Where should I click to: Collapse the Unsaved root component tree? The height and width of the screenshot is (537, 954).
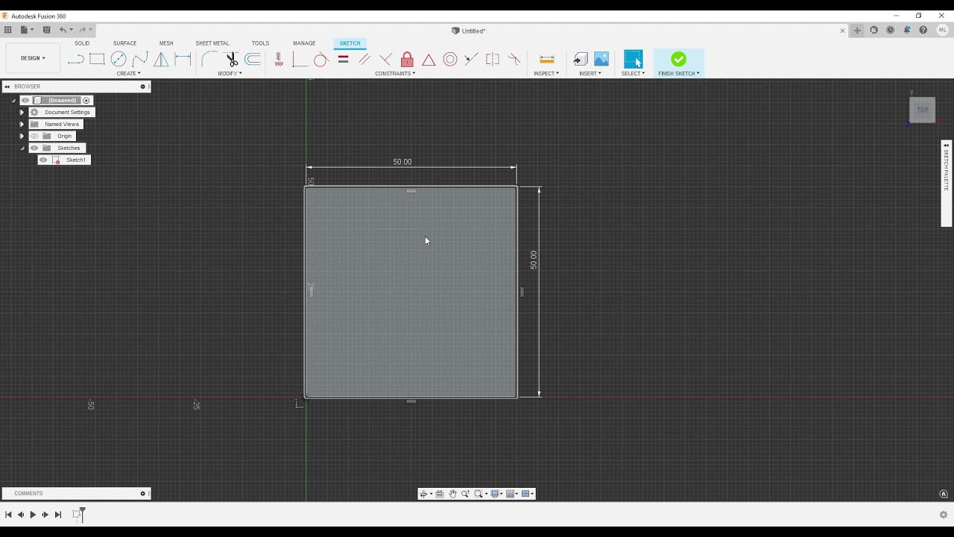point(13,100)
